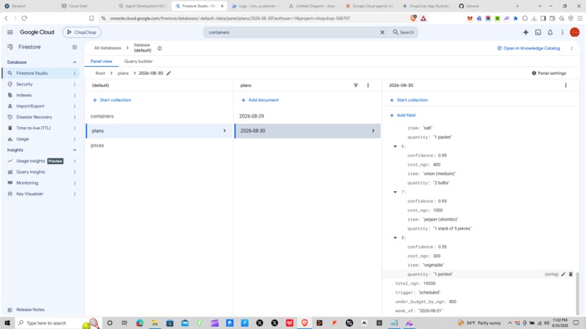Select the prices collection
Image resolution: width=586 pixels, height=329 pixels.
pos(97,146)
